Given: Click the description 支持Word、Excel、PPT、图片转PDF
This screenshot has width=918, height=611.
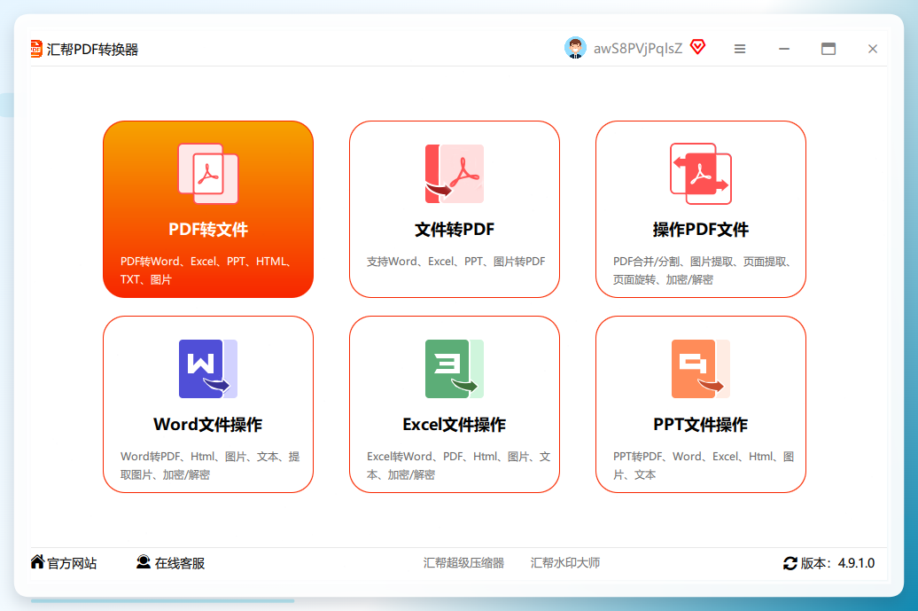Looking at the screenshot, I should 456,262.
